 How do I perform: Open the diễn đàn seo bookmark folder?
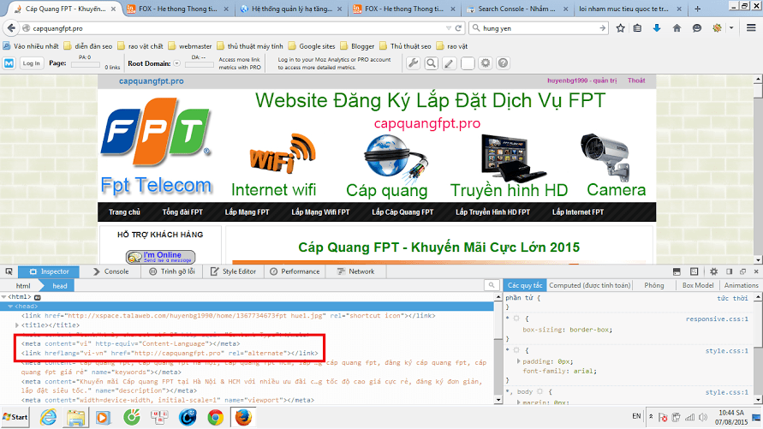pos(88,46)
